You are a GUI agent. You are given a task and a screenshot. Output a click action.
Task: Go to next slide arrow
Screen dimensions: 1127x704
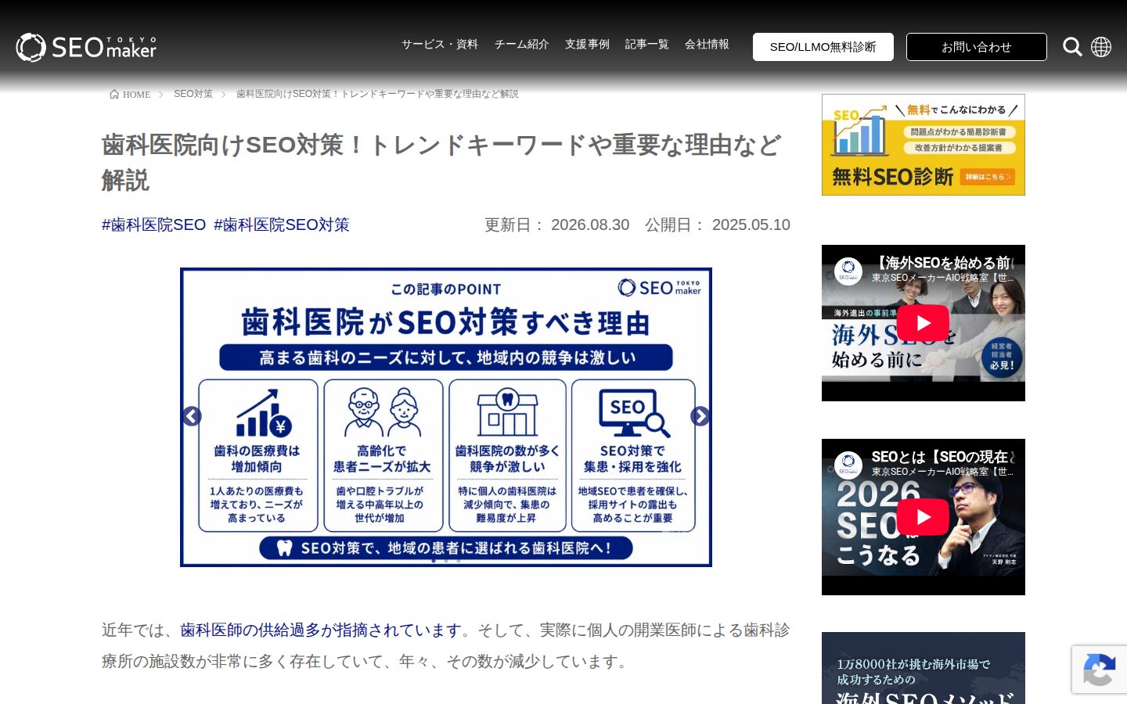700,416
